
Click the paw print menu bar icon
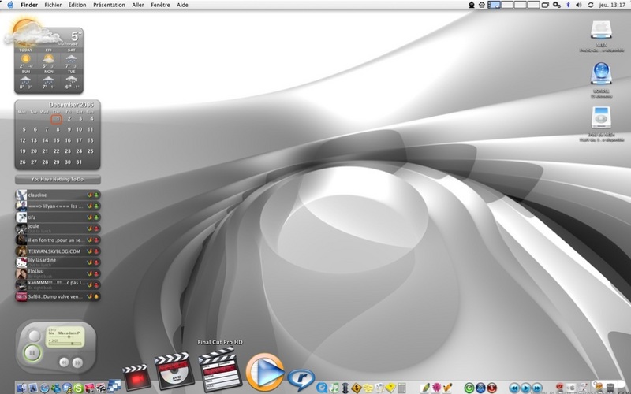482,5
